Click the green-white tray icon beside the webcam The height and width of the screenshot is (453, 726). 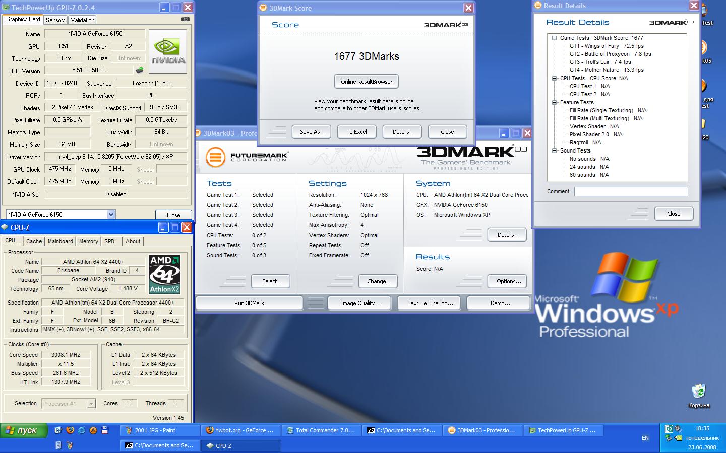(669, 429)
